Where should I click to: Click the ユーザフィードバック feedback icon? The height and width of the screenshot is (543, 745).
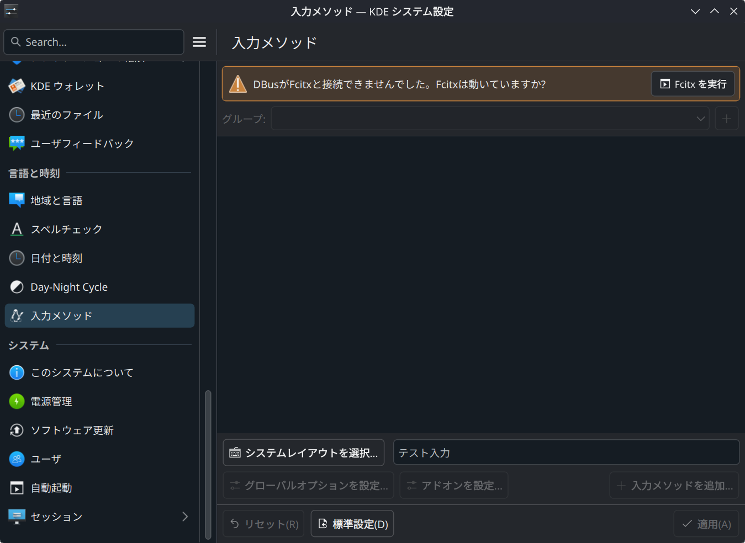coord(17,143)
